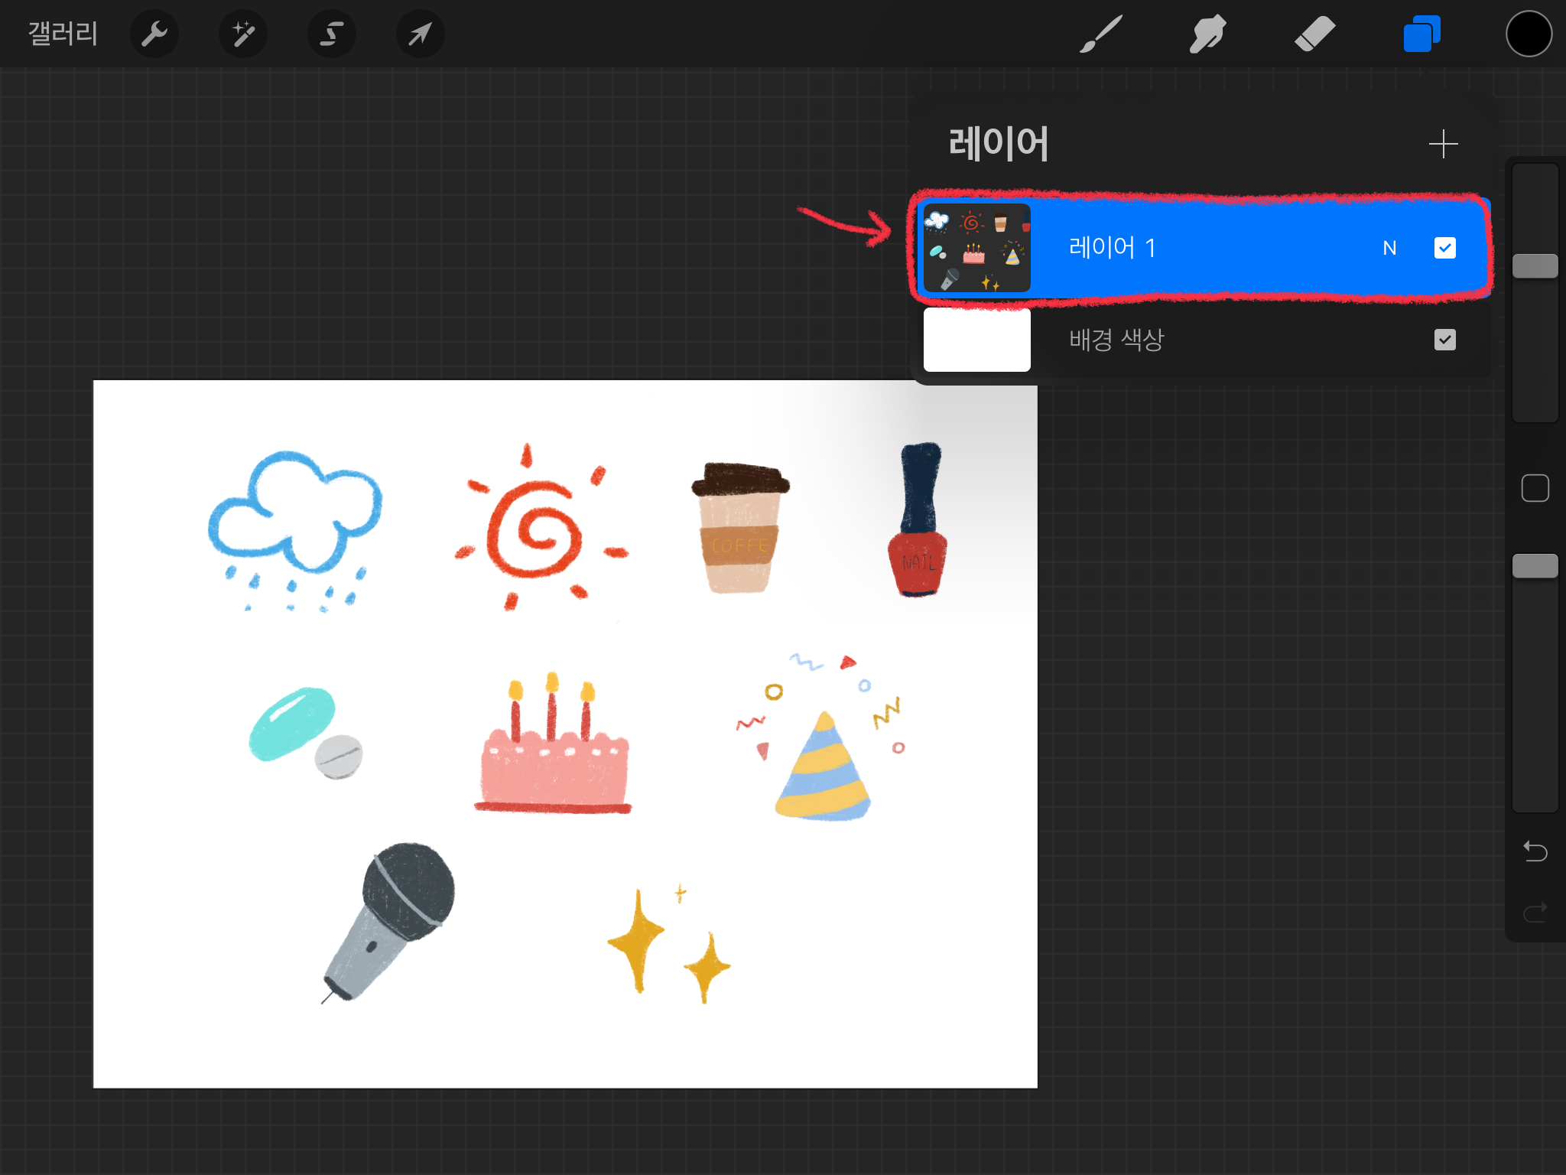This screenshot has height=1175, width=1566.
Task: Activate the Selection S-shaped tool
Action: pos(331,34)
